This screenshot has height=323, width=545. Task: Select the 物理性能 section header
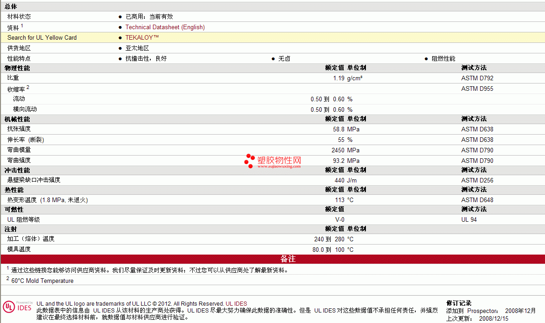17,68
